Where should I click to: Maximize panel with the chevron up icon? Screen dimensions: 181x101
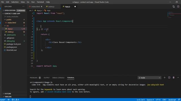coord(178,77)
